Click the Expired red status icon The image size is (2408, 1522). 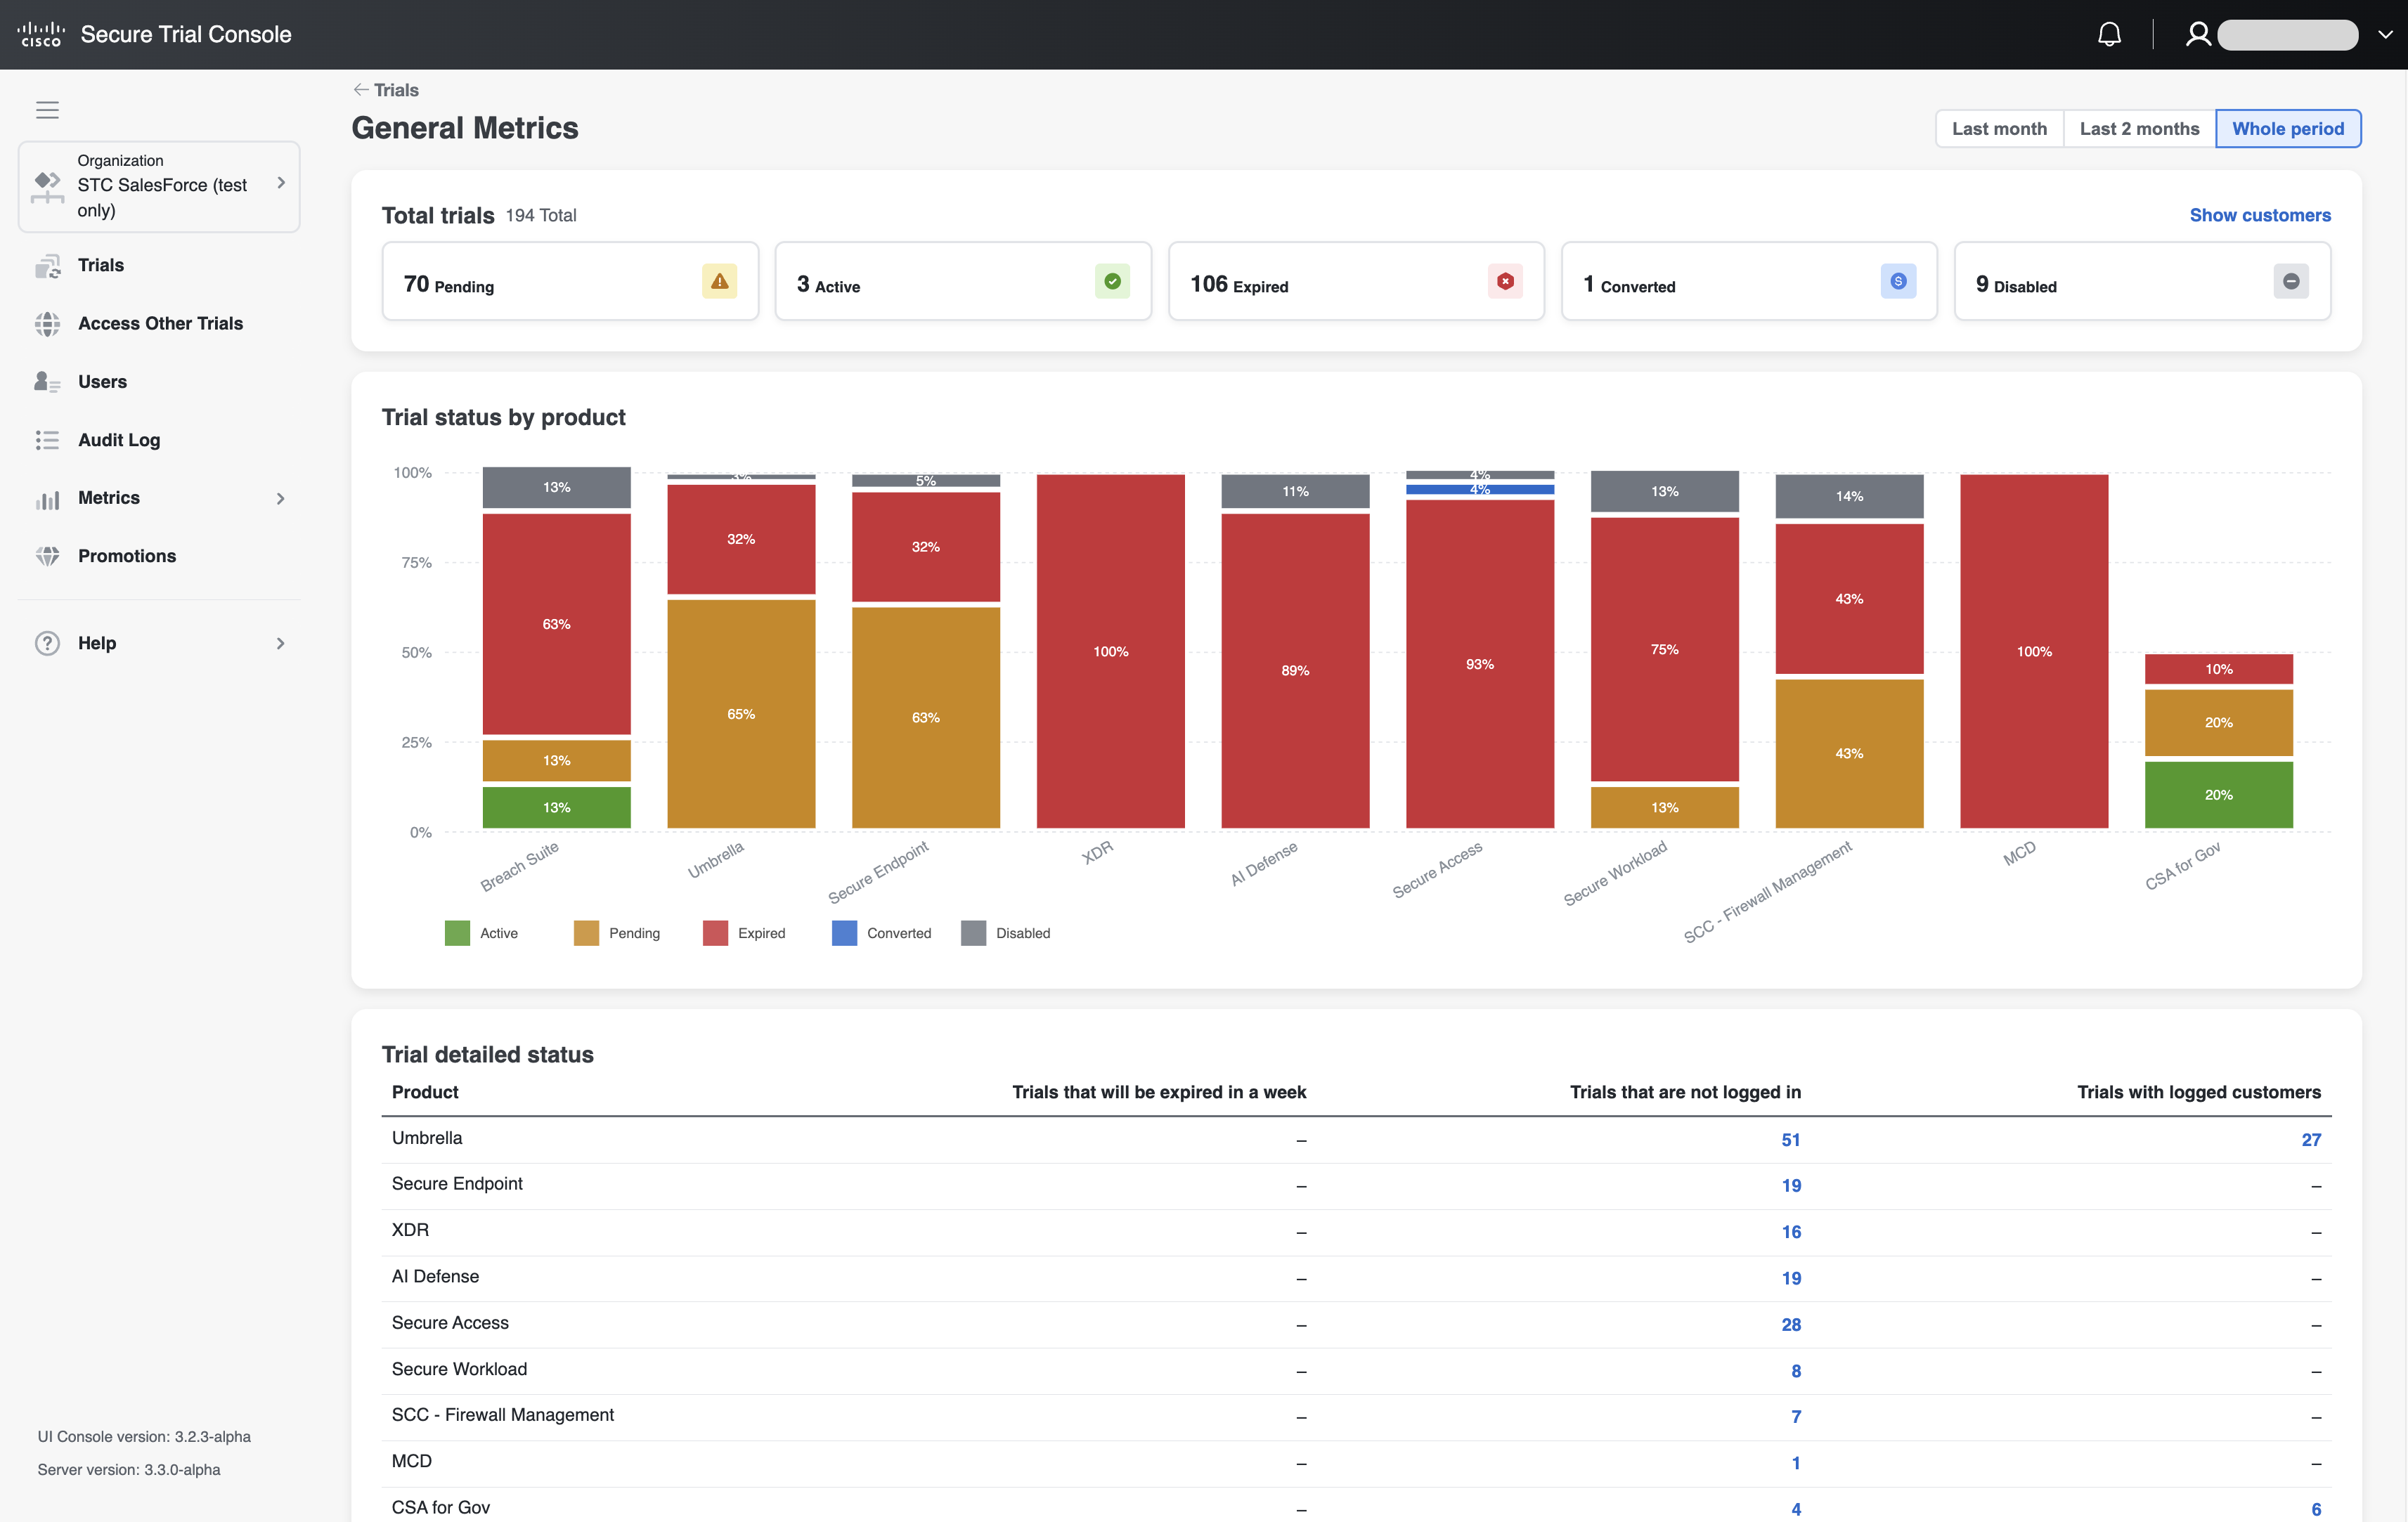[1505, 282]
